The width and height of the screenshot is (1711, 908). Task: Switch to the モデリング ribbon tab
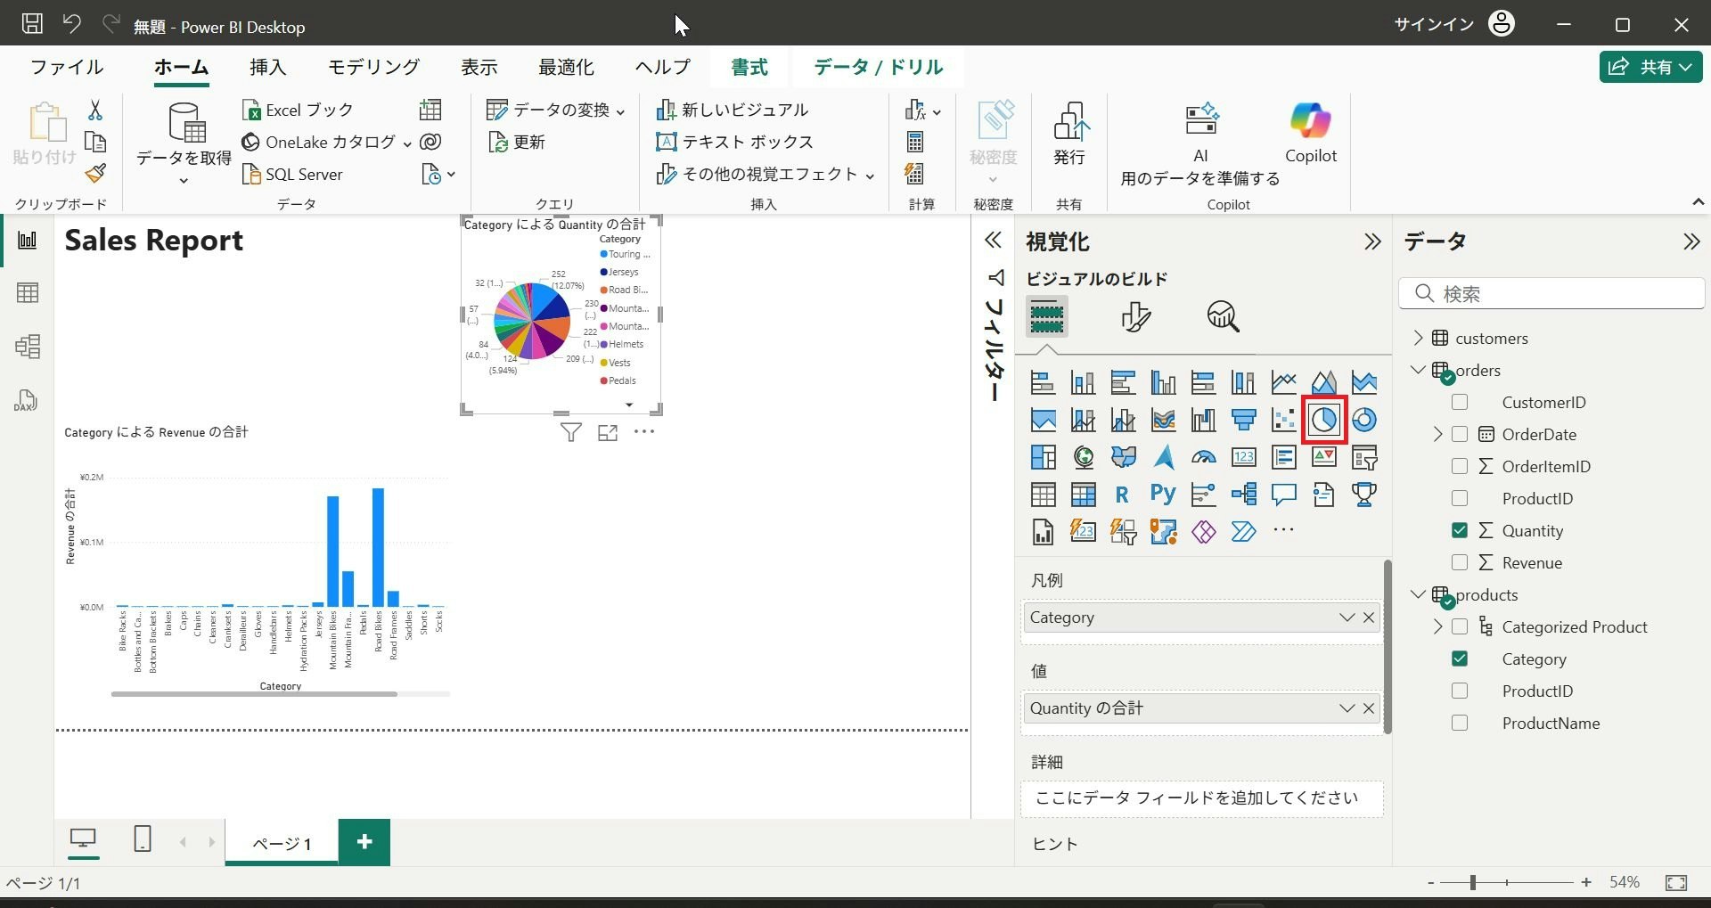pos(373,67)
